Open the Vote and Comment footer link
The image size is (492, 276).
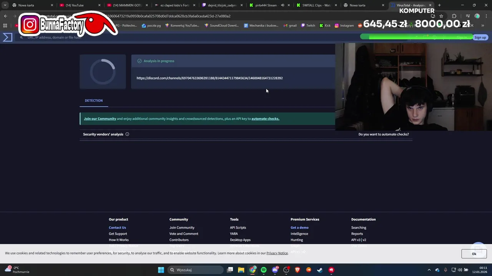(x=184, y=234)
